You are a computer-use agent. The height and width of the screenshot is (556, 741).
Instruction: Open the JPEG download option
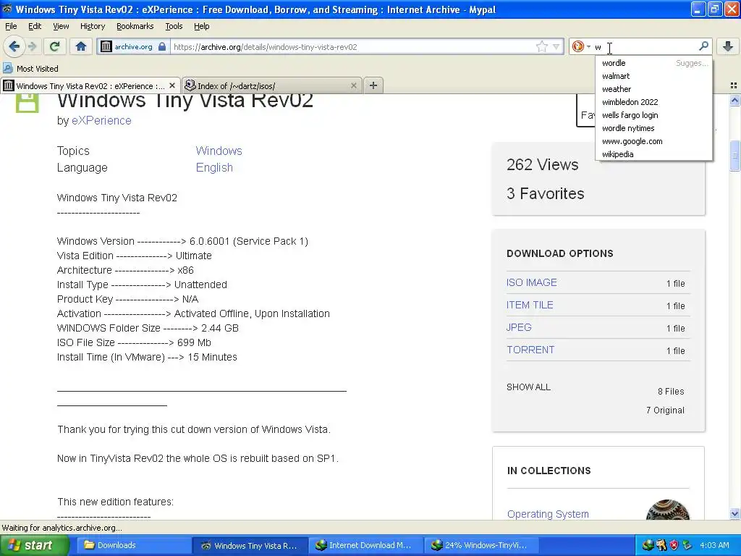519,327
